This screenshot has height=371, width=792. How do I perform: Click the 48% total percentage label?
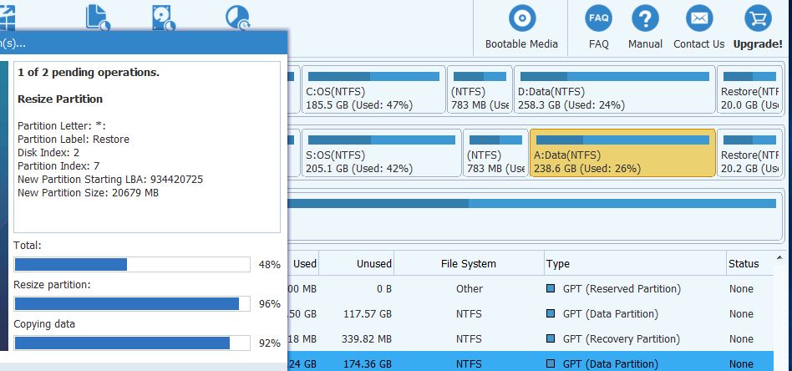(270, 264)
